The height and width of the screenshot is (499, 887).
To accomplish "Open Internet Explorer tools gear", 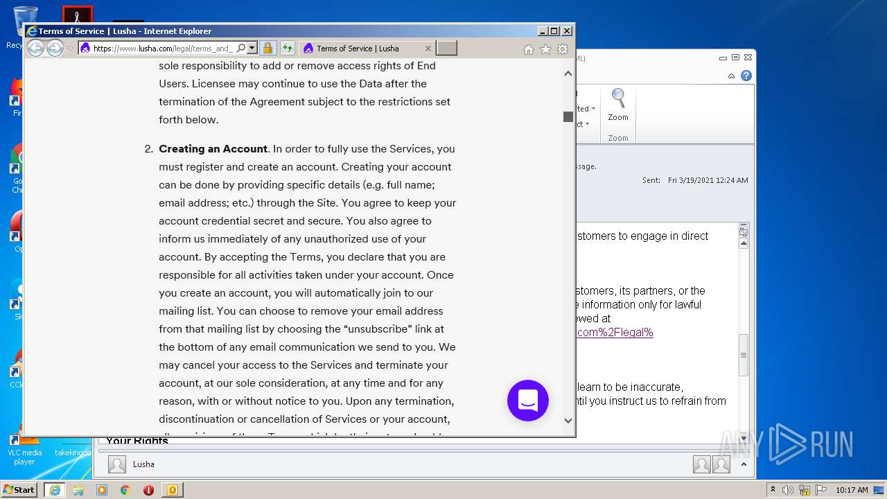I will click(x=563, y=49).
